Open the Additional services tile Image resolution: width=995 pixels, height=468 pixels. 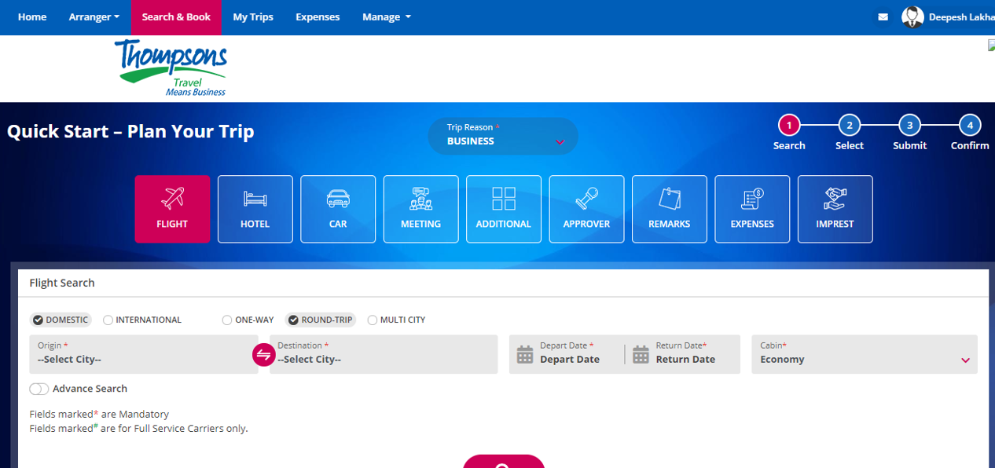504,209
